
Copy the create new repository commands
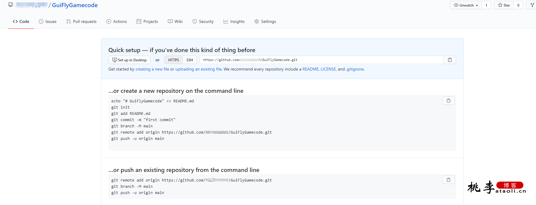(448, 101)
